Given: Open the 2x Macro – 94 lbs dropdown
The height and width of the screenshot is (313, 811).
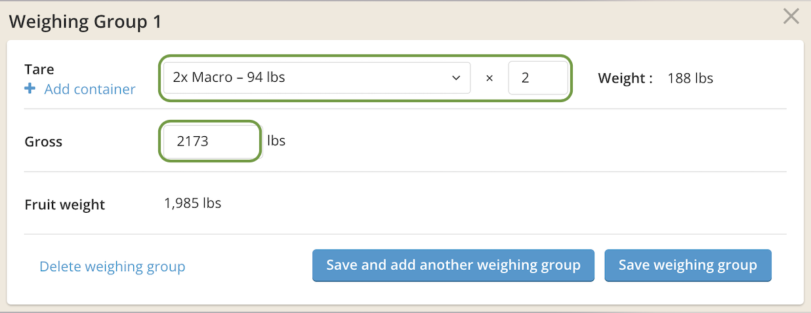Looking at the screenshot, I should (317, 78).
